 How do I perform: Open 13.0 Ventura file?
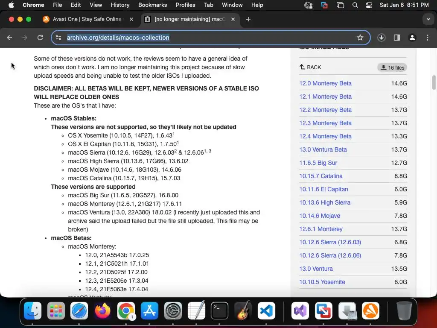tap(316, 269)
